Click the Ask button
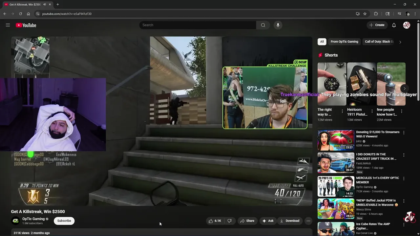The image size is (420, 236). [x=268, y=221]
